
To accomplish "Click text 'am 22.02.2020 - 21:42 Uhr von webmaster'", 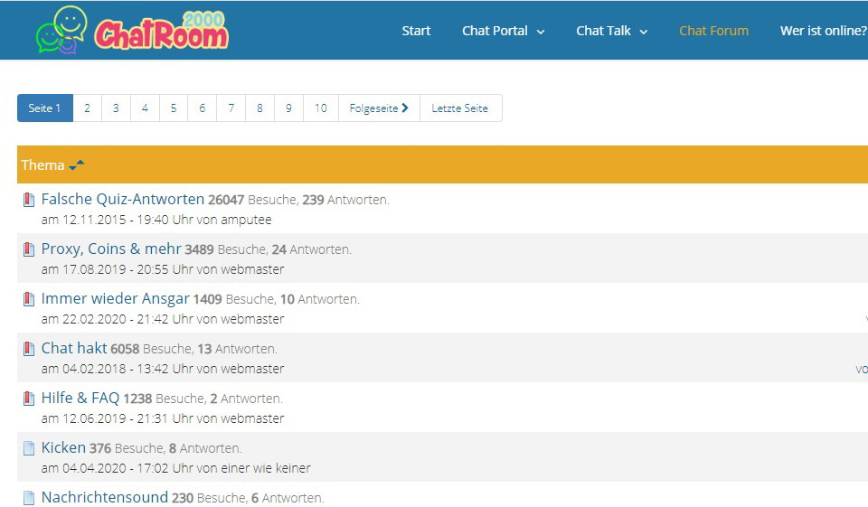I will 163,319.
